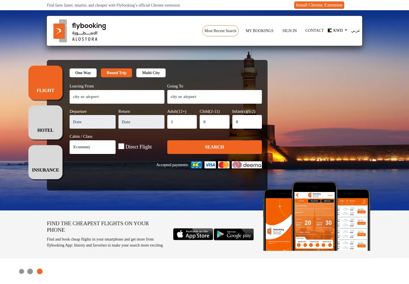Download from the App Store badge
The height and width of the screenshot is (284, 409).
tap(193, 234)
